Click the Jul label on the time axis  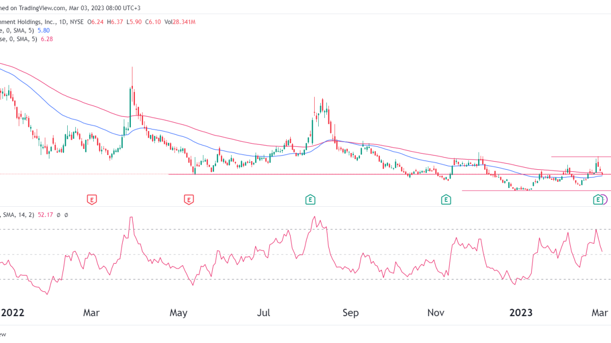(264, 313)
